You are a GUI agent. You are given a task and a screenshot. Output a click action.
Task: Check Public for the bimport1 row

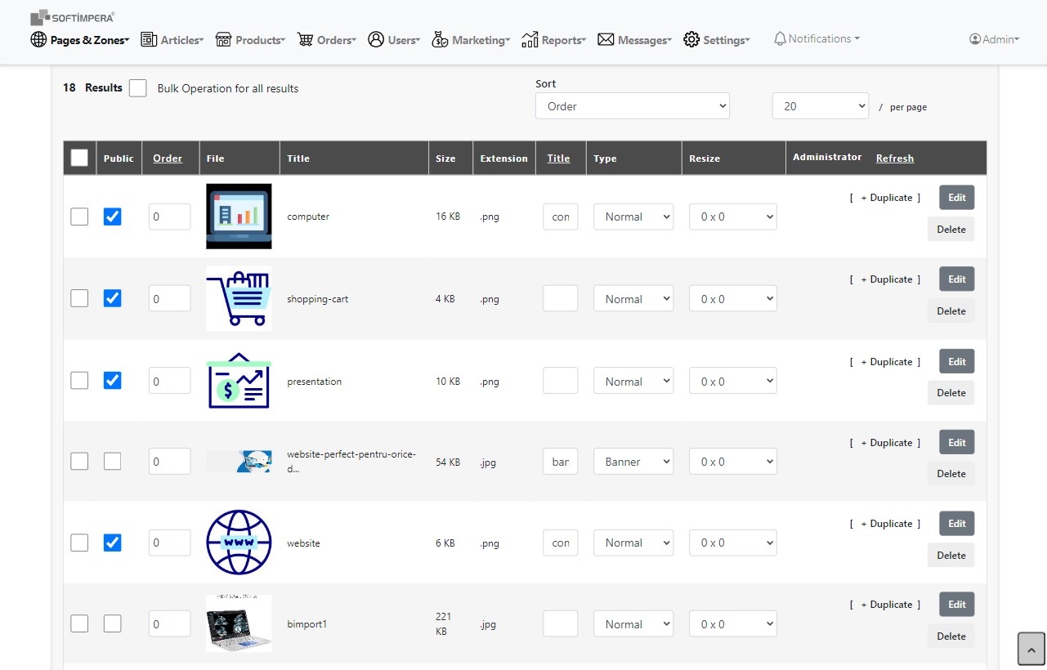coord(113,623)
